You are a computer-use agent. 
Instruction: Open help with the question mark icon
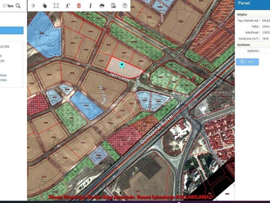[125, 5]
